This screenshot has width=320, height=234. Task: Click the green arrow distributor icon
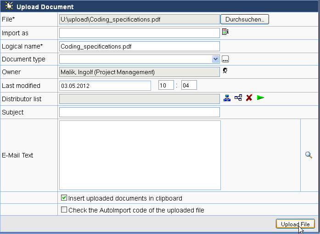click(261, 98)
